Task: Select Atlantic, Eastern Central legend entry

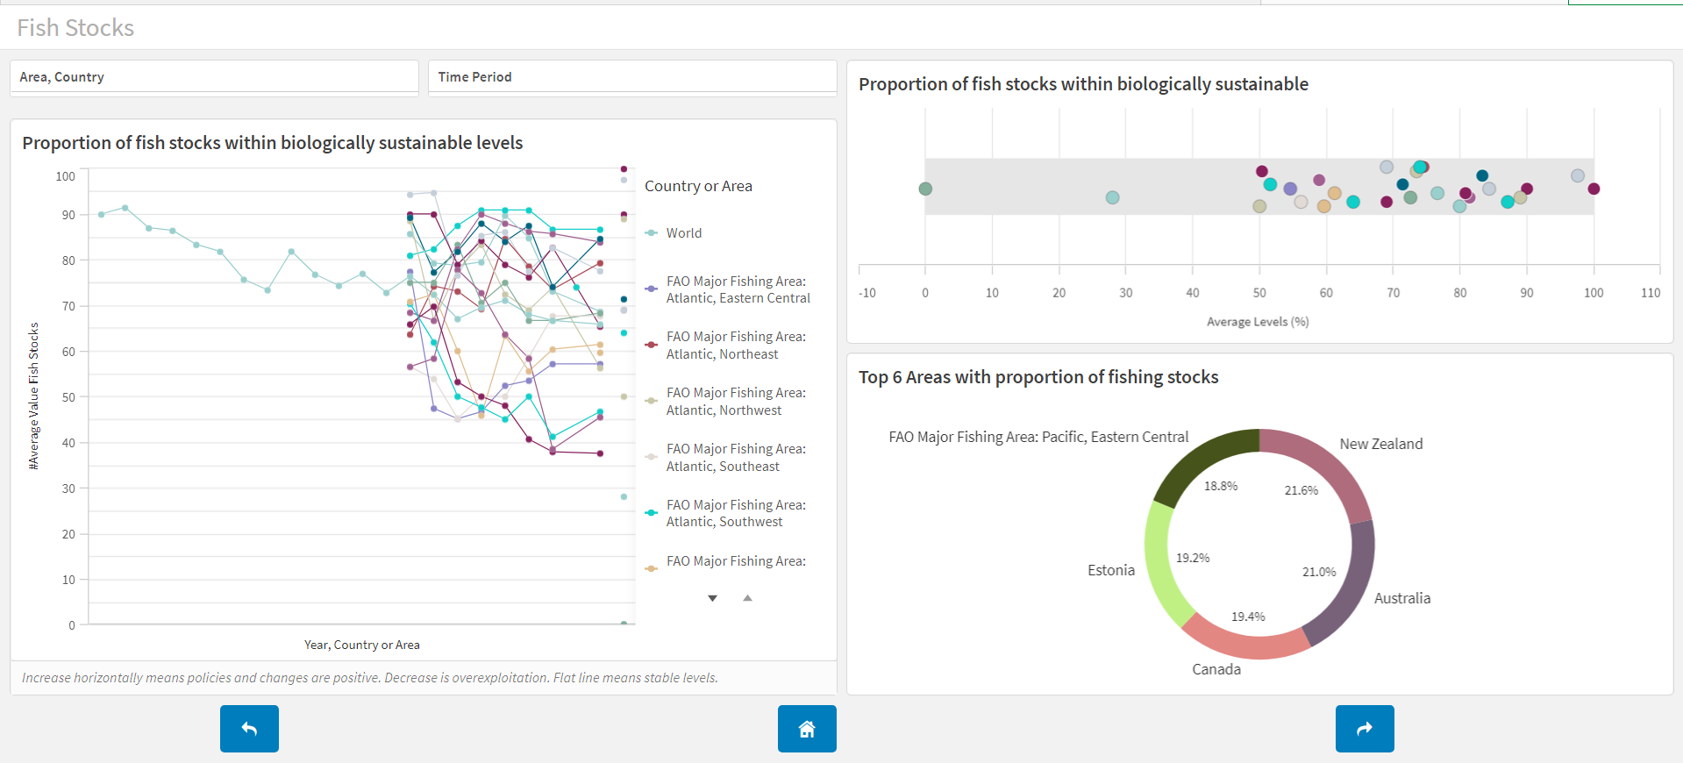Action: (x=738, y=289)
